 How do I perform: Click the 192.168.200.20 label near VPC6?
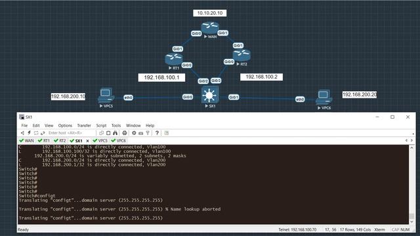tap(360, 94)
